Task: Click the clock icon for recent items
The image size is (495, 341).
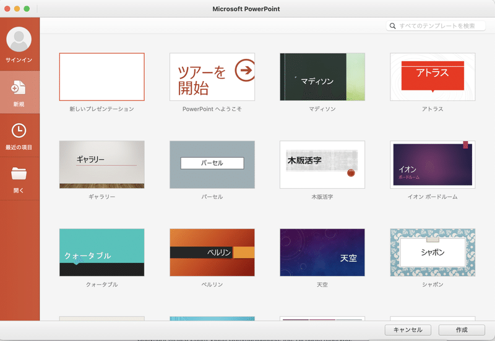Action: click(19, 131)
